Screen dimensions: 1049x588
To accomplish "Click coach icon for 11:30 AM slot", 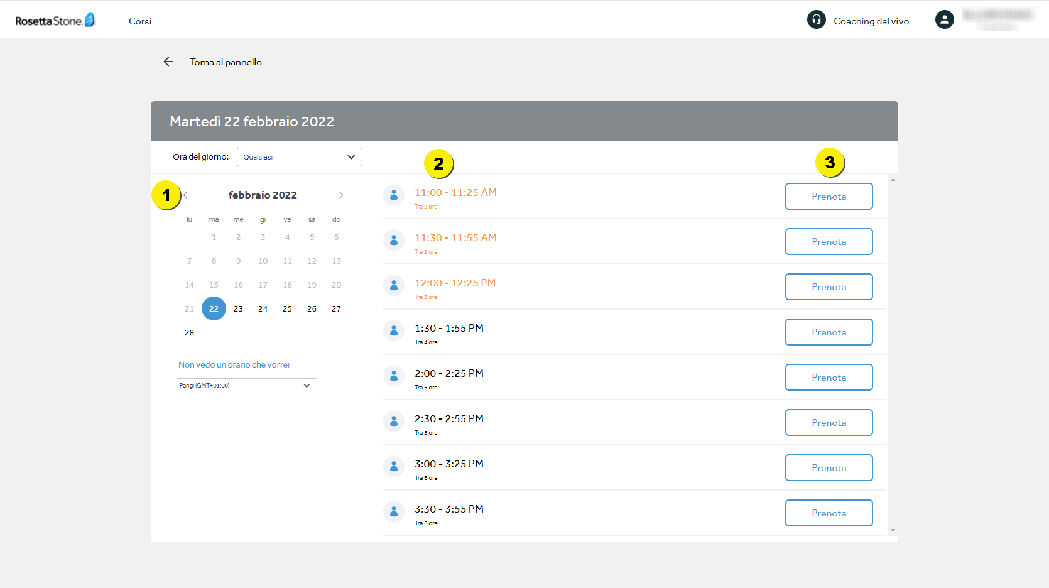I will click(x=394, y=240).
